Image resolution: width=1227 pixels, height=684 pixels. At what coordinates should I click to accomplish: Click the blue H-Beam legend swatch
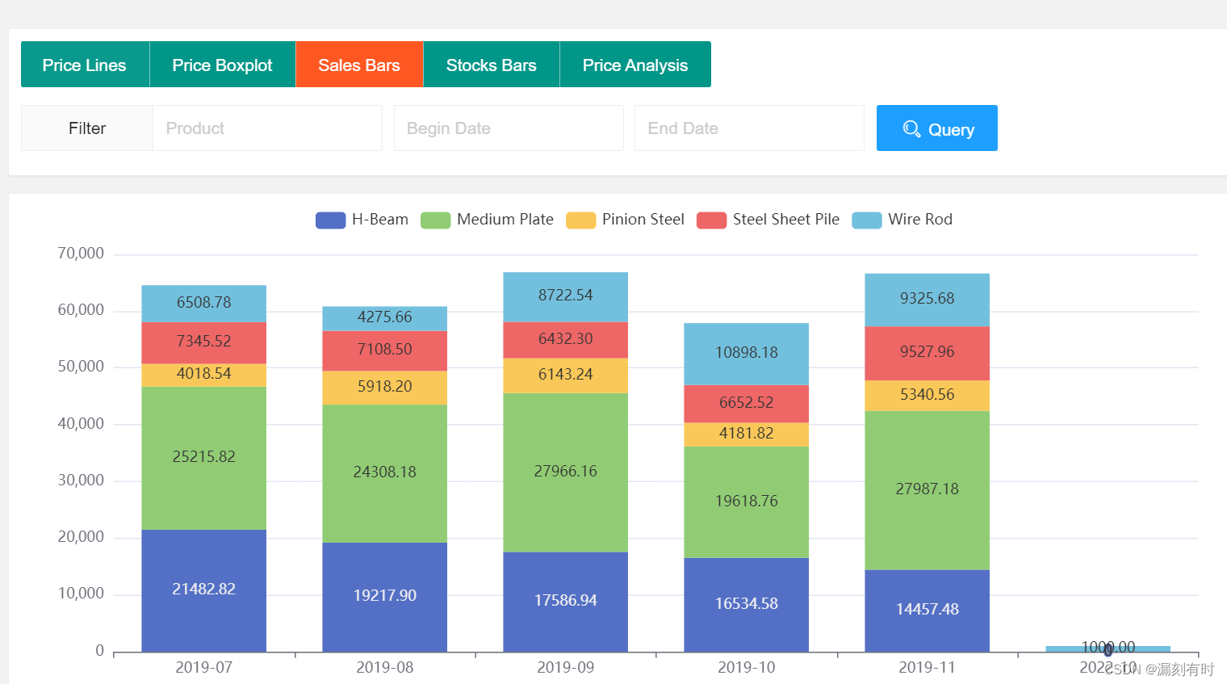coord(330,219)
